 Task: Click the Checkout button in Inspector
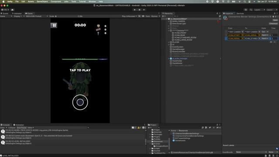click(x=273, y=24)
